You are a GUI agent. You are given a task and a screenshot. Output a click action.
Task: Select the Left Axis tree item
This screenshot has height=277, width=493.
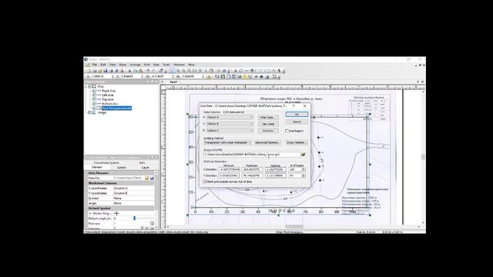(x=108, y=95)
